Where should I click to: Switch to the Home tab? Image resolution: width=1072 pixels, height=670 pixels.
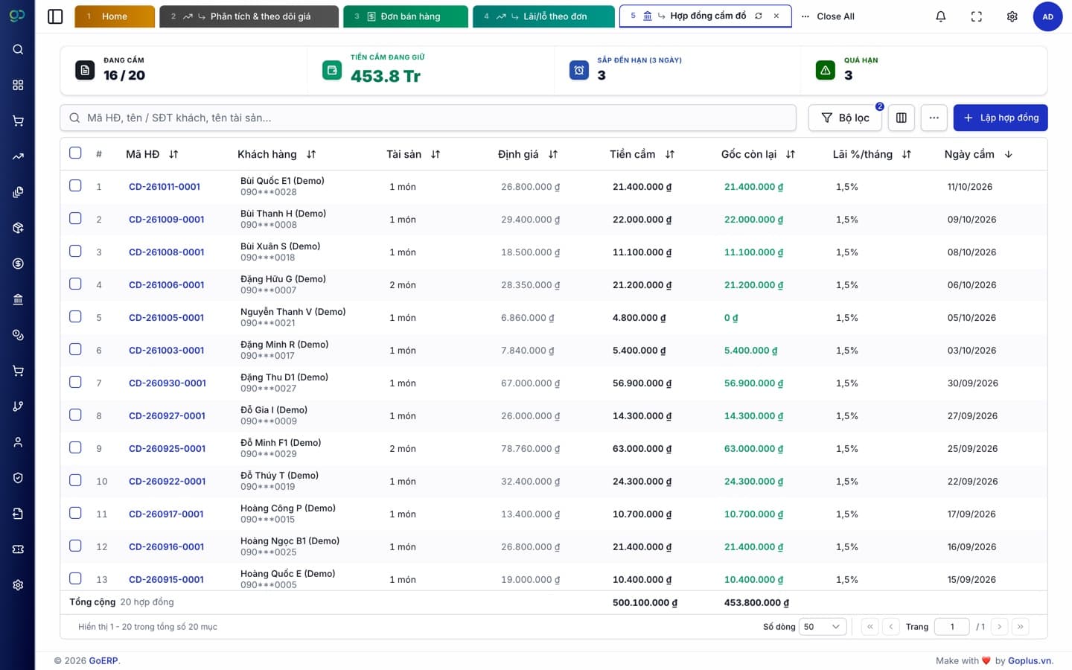115,16
